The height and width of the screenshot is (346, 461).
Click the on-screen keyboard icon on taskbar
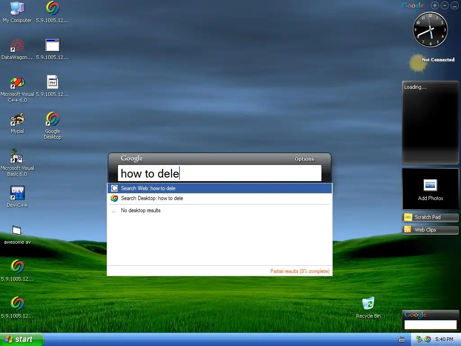click(401, 340)
